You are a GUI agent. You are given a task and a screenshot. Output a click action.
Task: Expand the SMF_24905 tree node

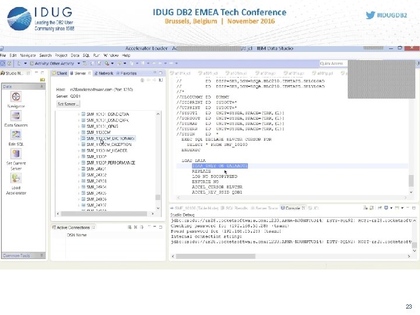pos(79,194)
